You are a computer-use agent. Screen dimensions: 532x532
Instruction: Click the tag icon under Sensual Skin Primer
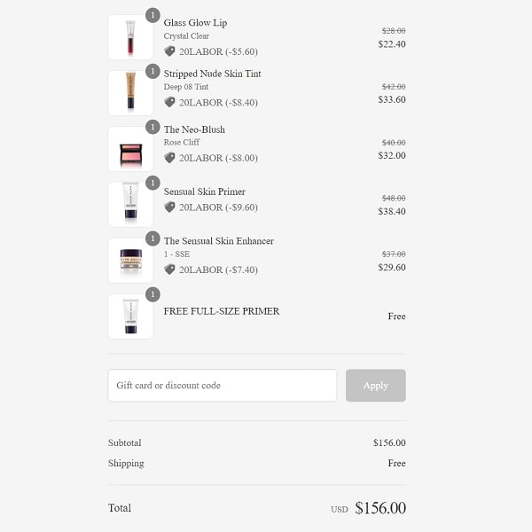point(169,207)
